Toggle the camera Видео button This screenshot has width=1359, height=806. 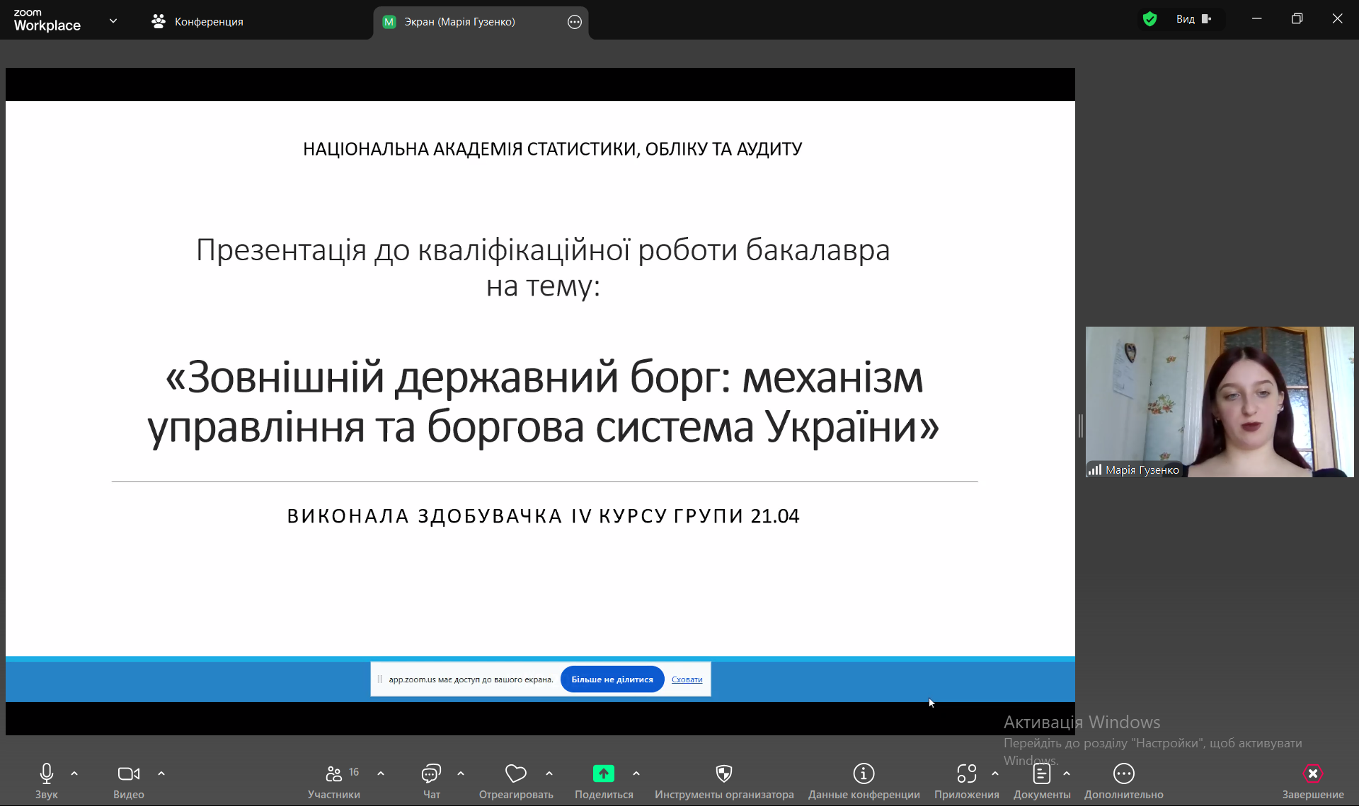click(x=128, y=774)
